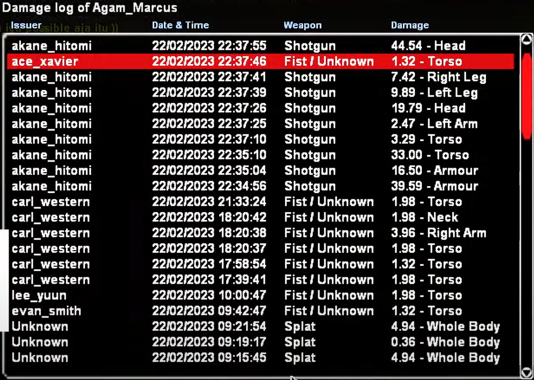
Task: Select the row with 19.79 - Head damage
Action: [x=260, y=109]
